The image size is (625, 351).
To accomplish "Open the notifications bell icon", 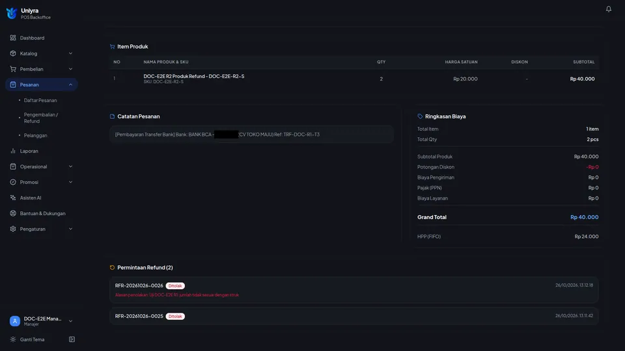I will pos(608,9).
